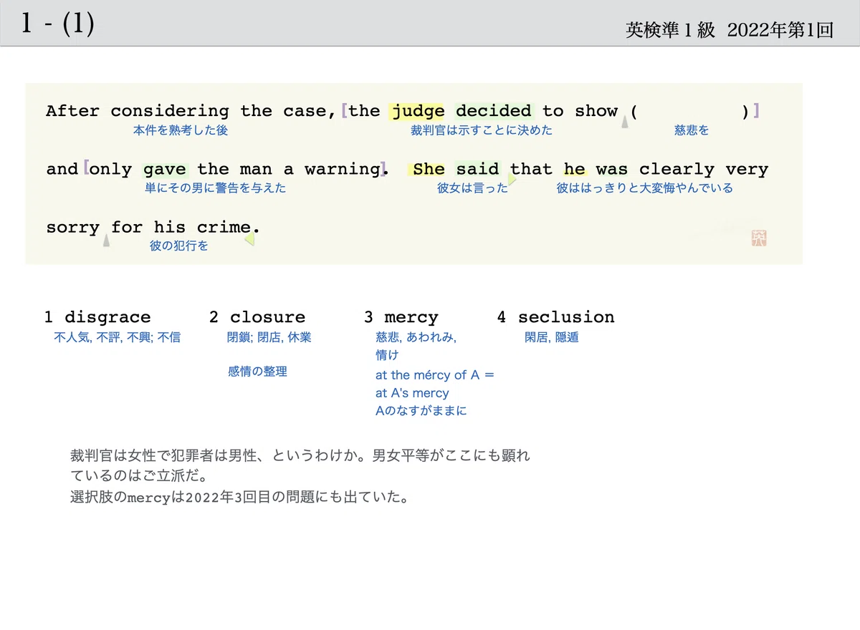The width and height of the screenshot is (860, 630).
Task: Click the annotation "単にその男に警告を与えた"
Action: click(x=215, y=188)
